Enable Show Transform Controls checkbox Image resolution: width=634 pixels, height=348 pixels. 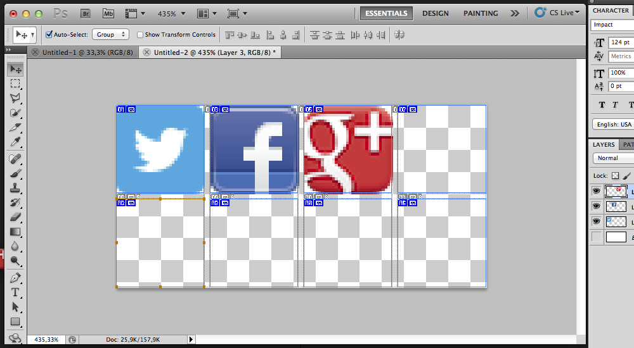tap(140, 35)
